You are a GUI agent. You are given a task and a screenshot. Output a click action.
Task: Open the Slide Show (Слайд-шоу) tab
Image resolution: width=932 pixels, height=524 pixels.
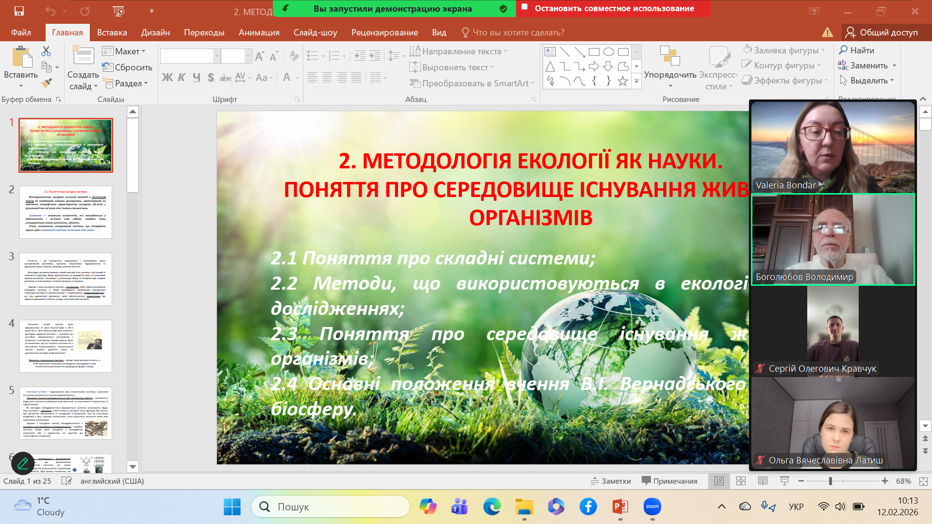(x=315, y=33)
